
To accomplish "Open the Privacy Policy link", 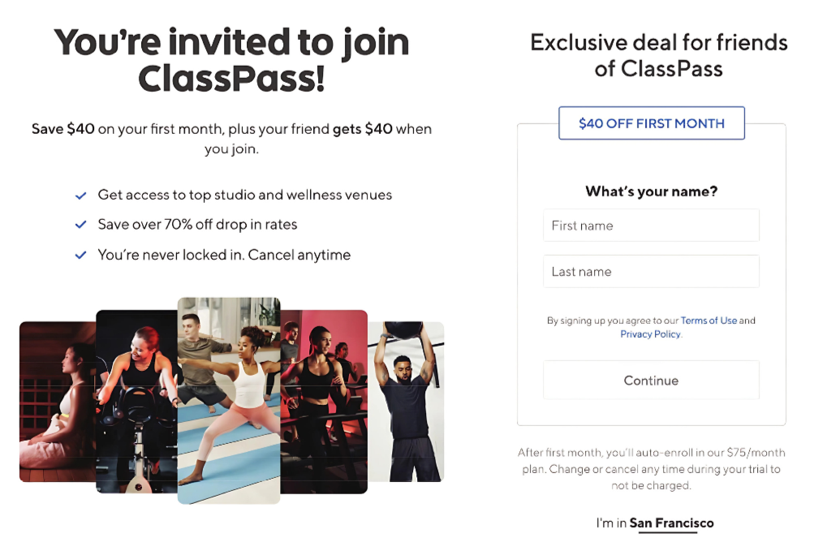I will (651, 334).
